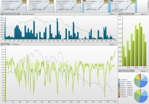Select the green running icon on the 7 déc. 2013 card

coord(133,2)
